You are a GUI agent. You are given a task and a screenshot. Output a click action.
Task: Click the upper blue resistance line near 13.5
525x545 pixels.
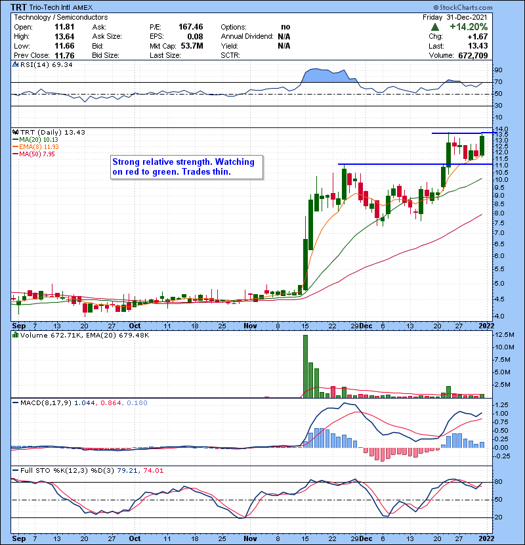(464, 133)
